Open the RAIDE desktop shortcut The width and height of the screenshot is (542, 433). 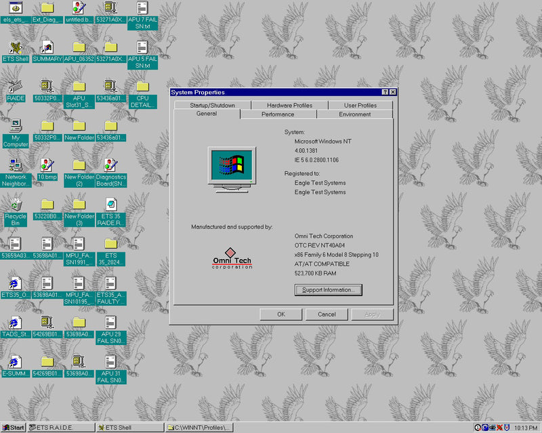pos(15,88)
